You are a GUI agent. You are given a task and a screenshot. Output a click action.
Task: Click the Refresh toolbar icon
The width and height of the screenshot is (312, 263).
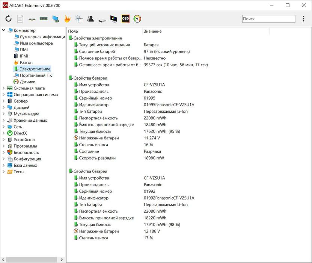pyautogui.click(x=8, y=19)
